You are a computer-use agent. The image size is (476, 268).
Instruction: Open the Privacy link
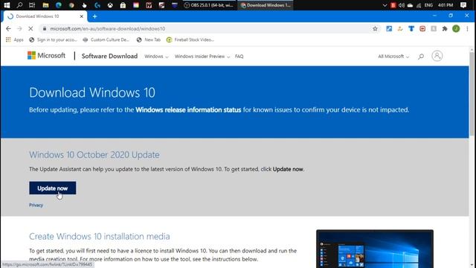pyautogui.click(x=36, y=205)
